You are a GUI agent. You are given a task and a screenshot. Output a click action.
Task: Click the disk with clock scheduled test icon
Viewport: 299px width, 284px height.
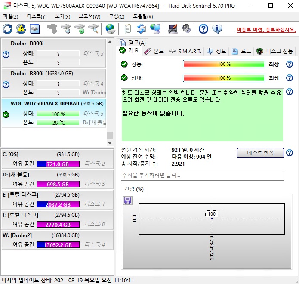66,29
